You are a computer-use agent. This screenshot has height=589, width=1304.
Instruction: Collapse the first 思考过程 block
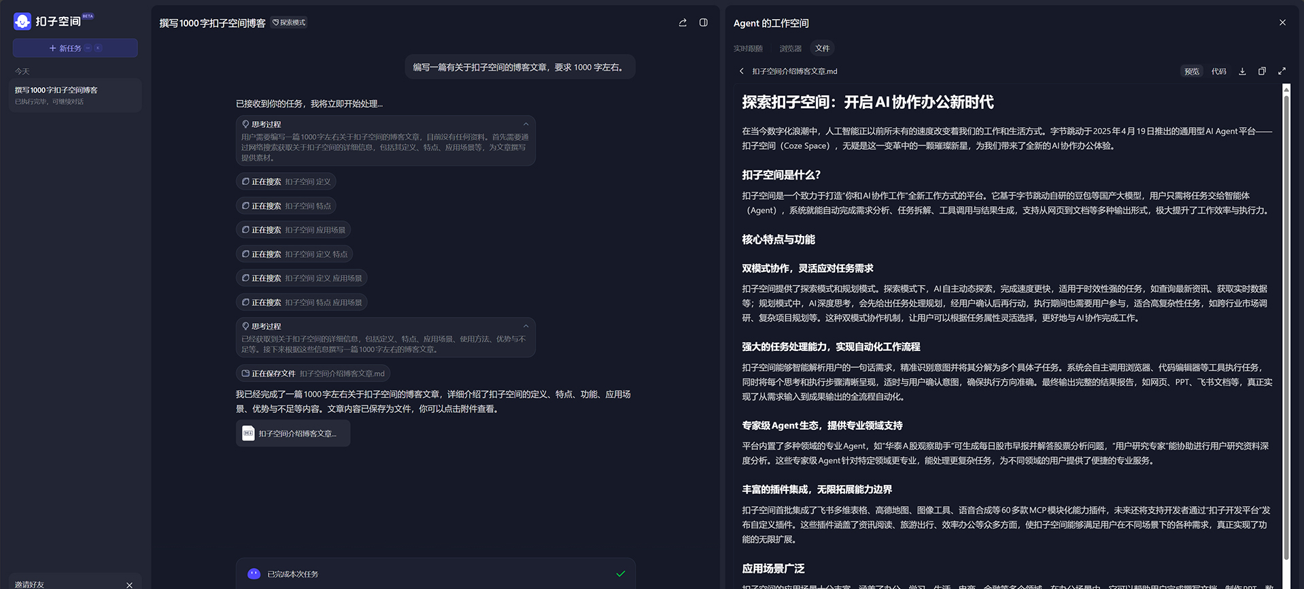[x=526, y=124]
